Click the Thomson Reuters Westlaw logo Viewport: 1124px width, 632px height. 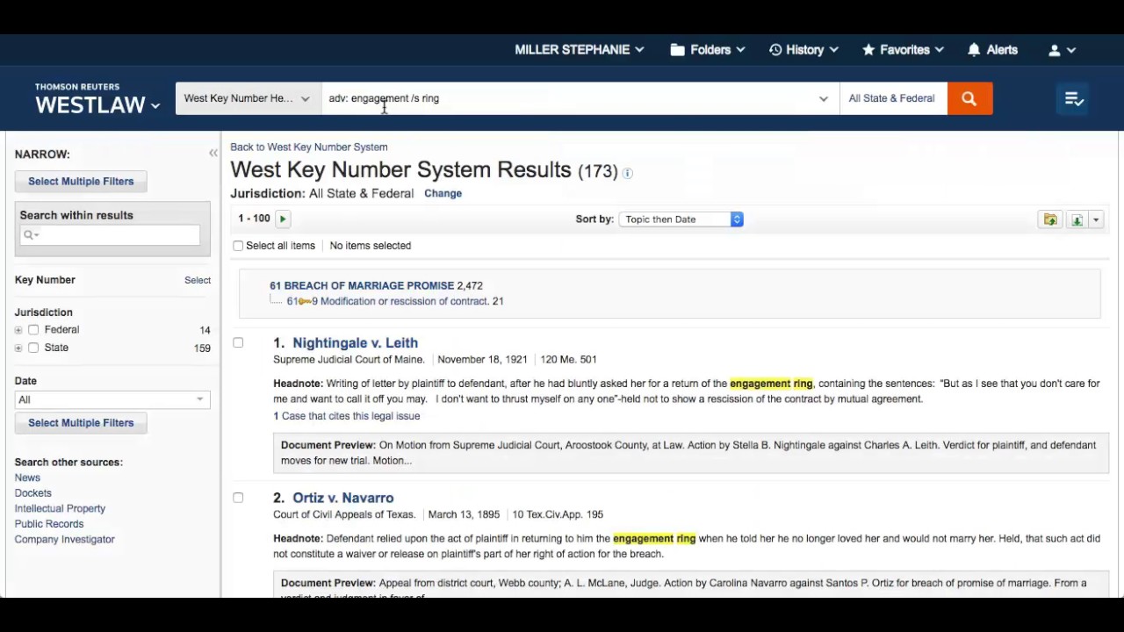point(90,100)
